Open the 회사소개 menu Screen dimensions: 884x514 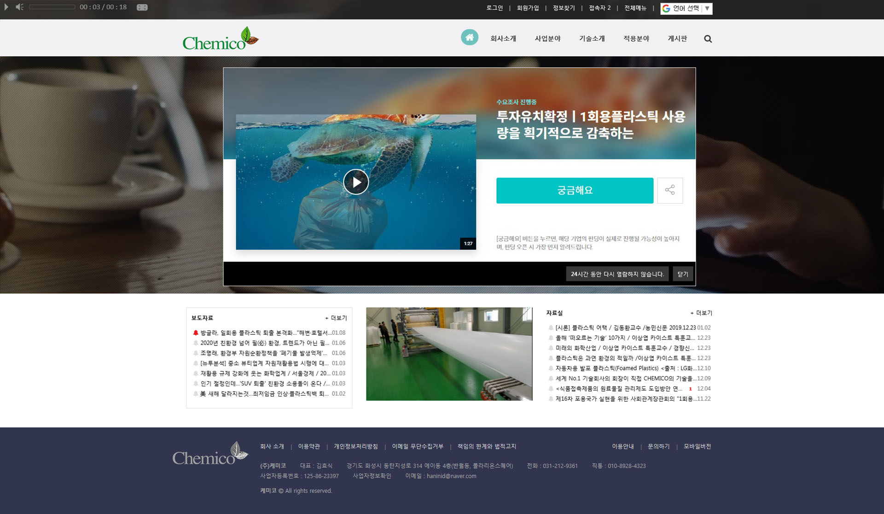[x=503, y=39]
